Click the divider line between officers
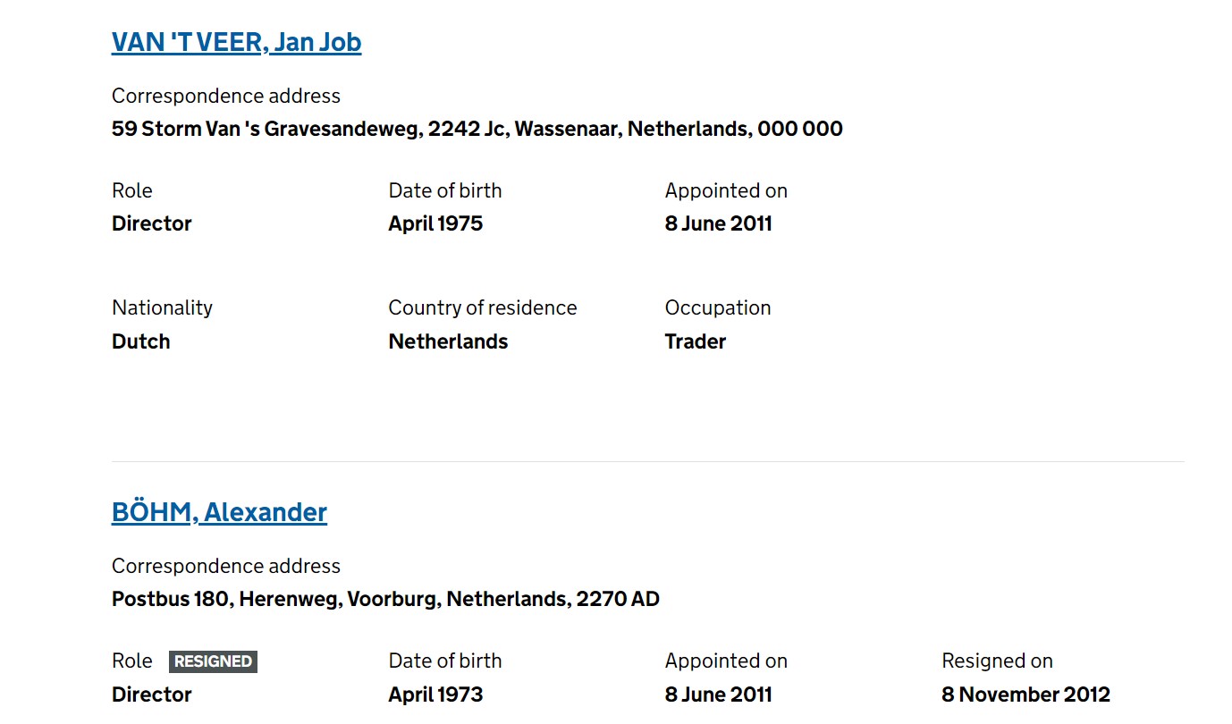This screenshot has height=724, width=1232. [x=648, y=462]
